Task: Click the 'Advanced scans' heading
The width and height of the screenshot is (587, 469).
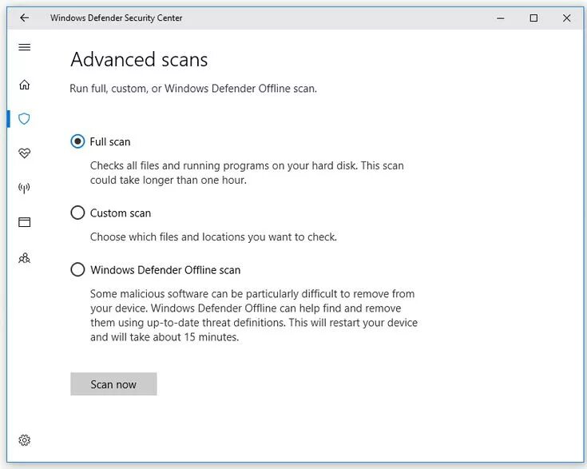Action: 139,60
